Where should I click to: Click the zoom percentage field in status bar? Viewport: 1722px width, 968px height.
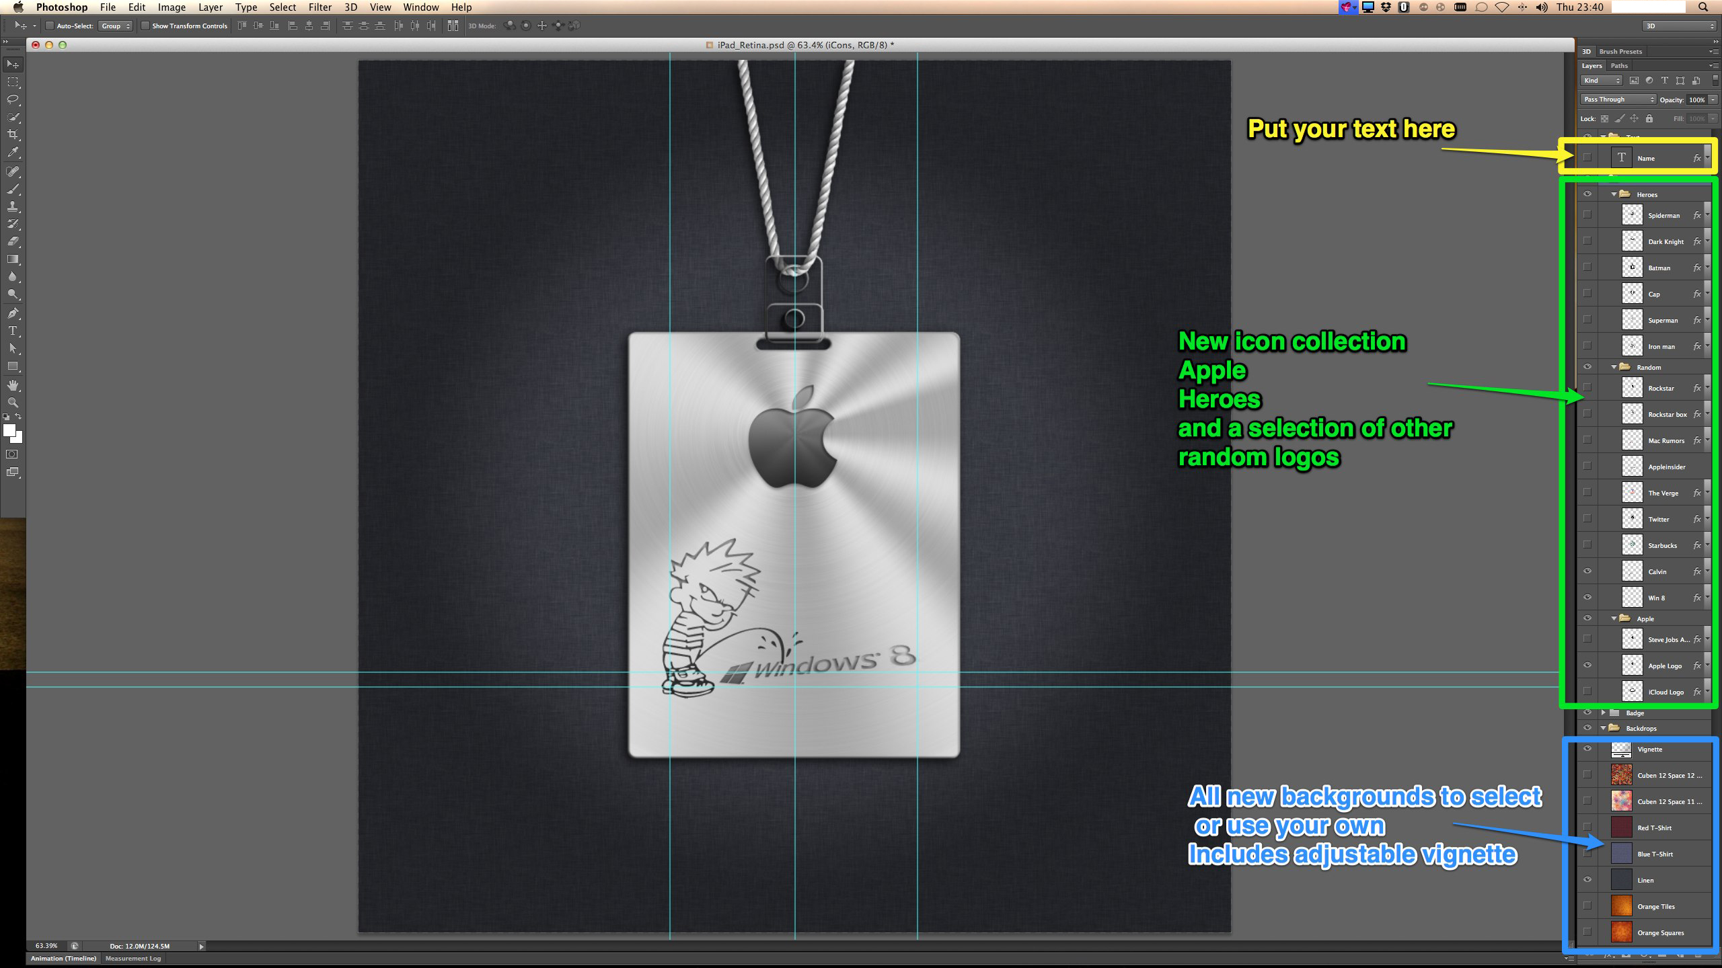point(46,946)
